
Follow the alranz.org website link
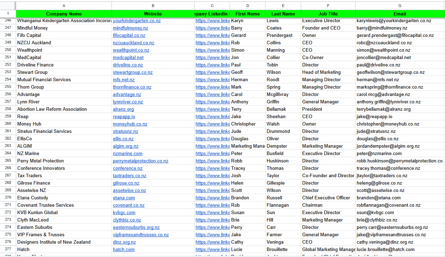123,109
